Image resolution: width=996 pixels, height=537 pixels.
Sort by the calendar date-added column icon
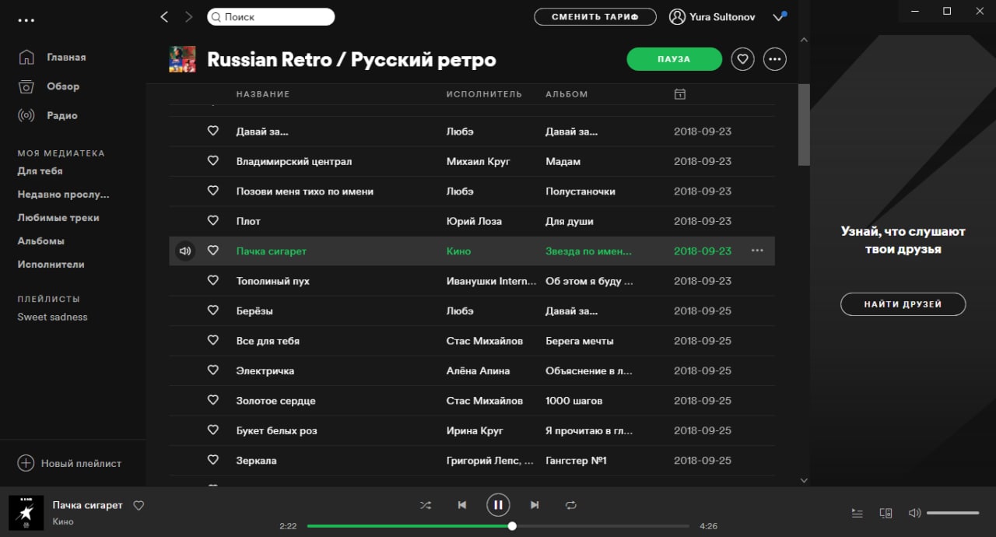pyautogui.click(x=679, y=94)
